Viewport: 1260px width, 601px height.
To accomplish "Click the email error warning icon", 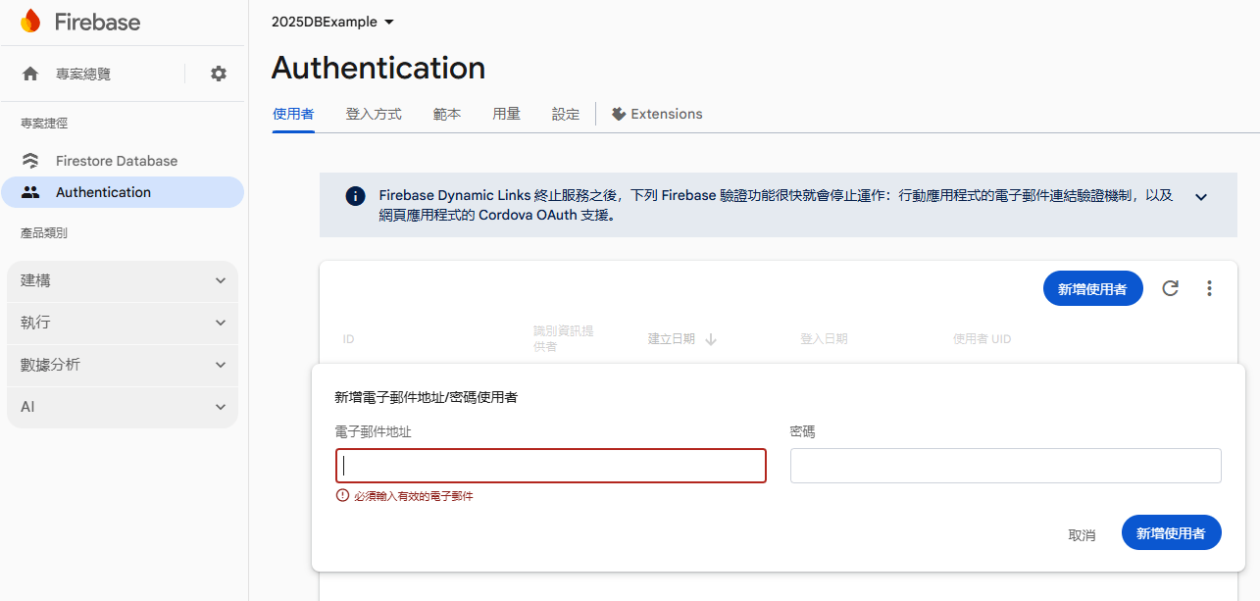I will point(342,496).
